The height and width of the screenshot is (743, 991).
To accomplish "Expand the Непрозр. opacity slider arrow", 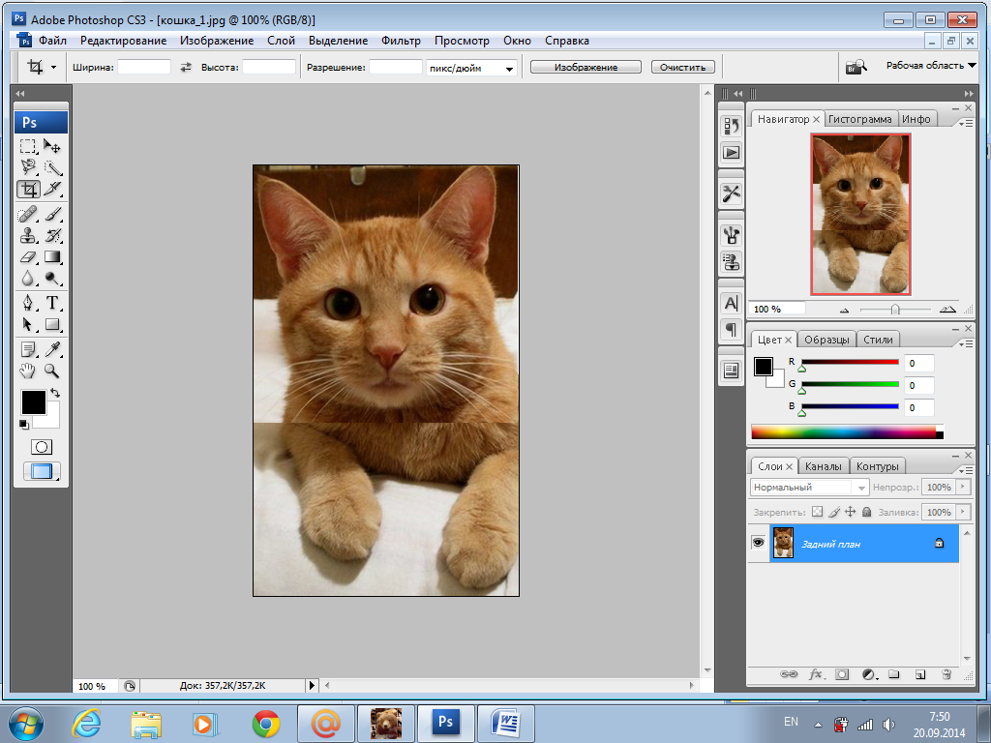I will point(963,487).
